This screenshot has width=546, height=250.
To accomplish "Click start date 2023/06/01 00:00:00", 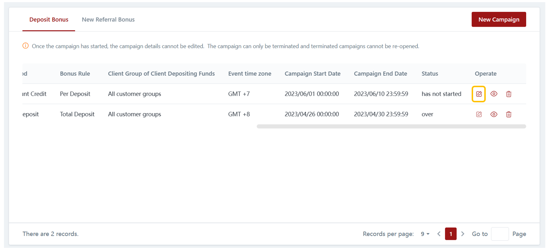I will click(312, 94).
